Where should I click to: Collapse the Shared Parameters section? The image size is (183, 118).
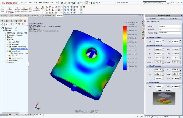coord(148,66)
